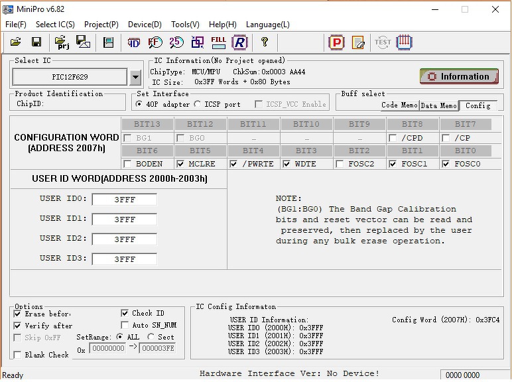The height and width of the screenshot is (382, 512).
Task: Click the USER ID2 input field
Action: (125, 239)
